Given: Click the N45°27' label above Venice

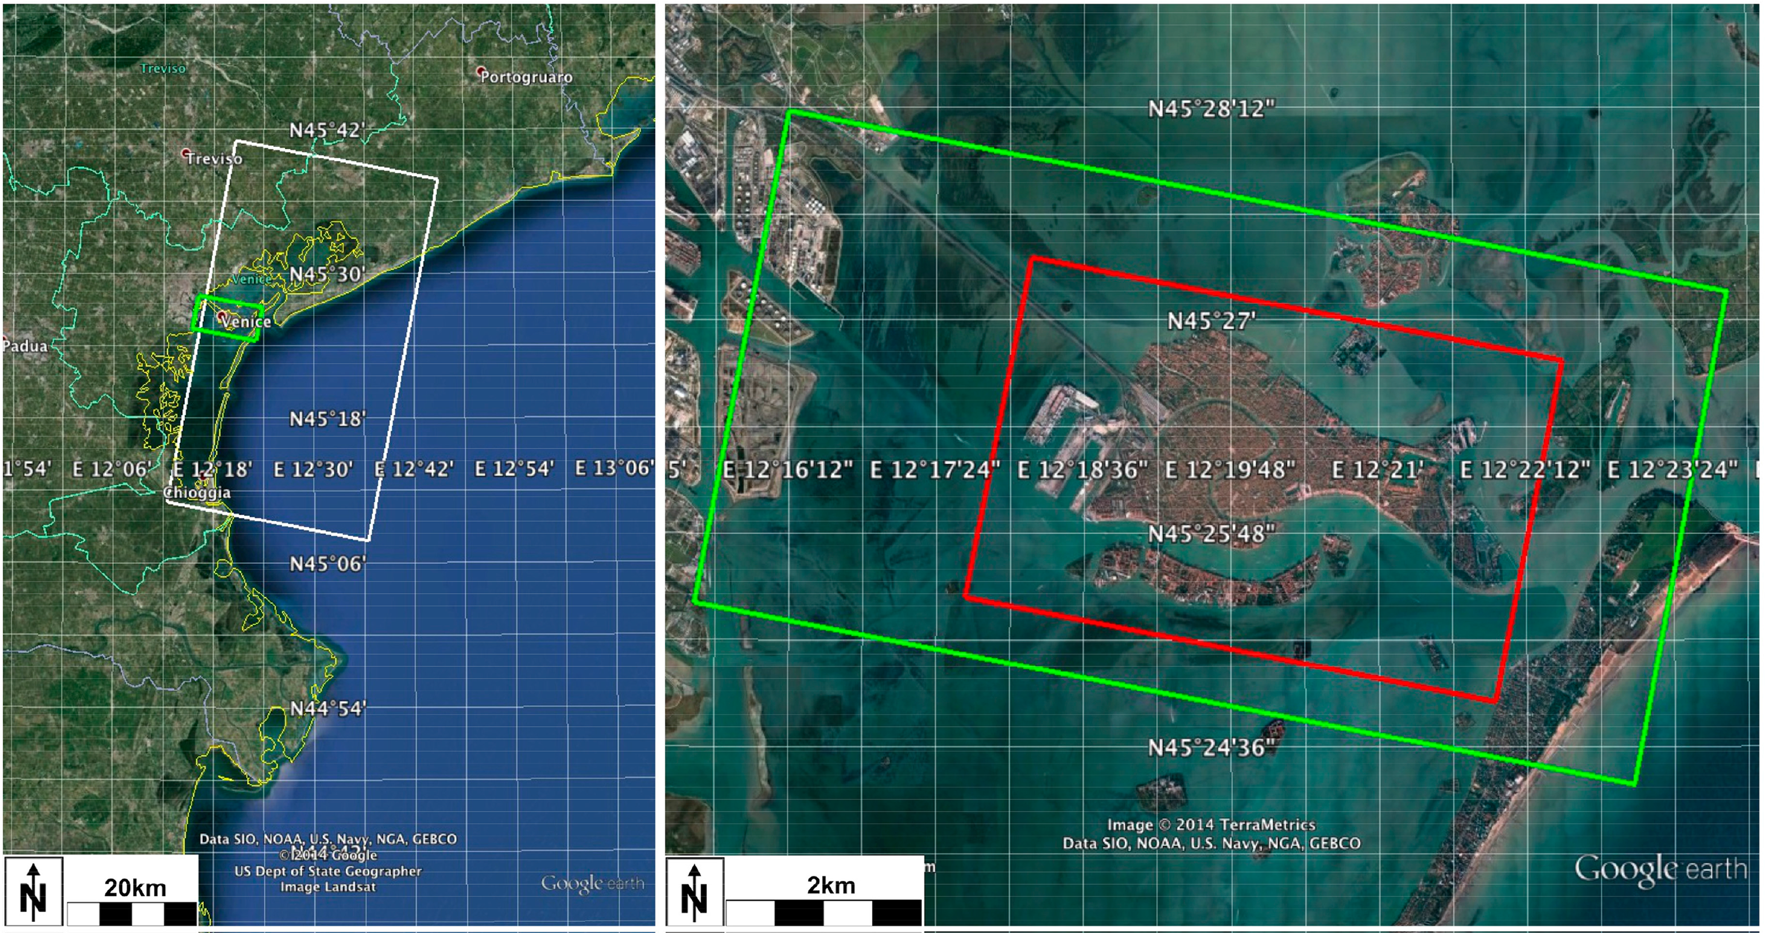Looking at the screenshot, I should [x=1211, y=321].
